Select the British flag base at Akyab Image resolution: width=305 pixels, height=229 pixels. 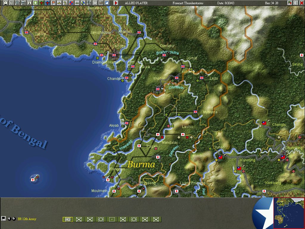coord(127,123)
